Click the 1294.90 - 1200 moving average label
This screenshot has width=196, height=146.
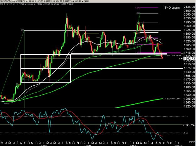[x=172, y=99]
